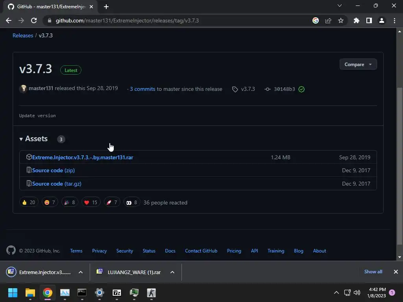Open File Explorer from the taskbar
403x302 pixels.
tap(30, 293)
